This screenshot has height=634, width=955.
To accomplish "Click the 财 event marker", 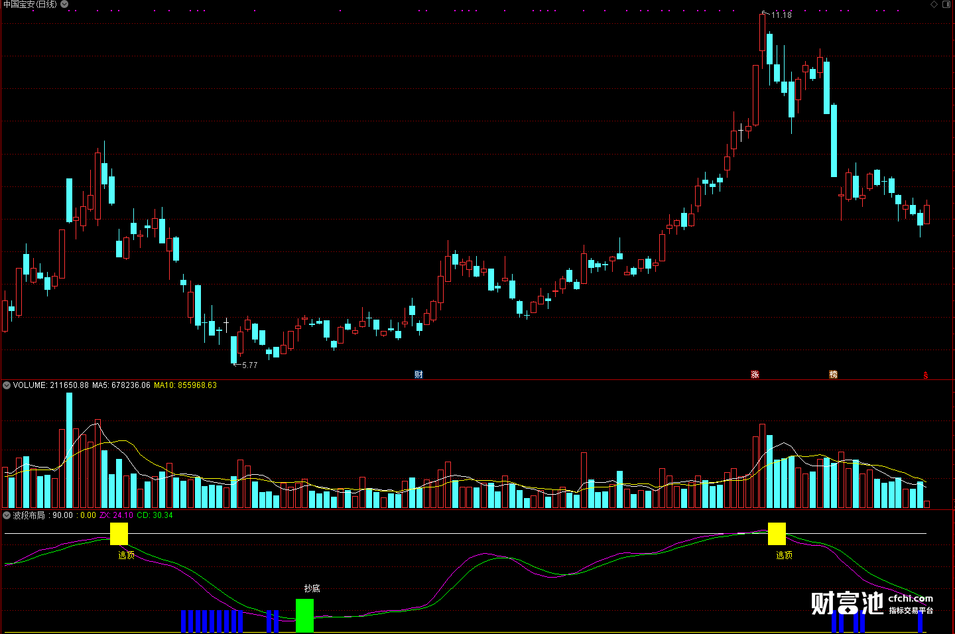I will (418, 375).
